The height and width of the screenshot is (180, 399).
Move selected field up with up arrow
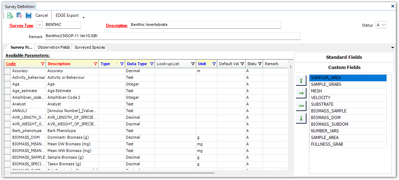[x=301, y=81]
